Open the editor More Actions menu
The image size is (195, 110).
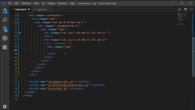tap(191, 9)
